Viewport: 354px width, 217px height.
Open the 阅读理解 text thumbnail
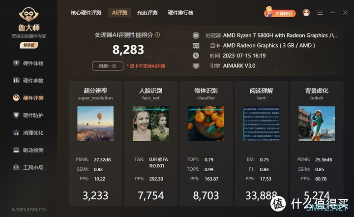click(x=261, y=124)
